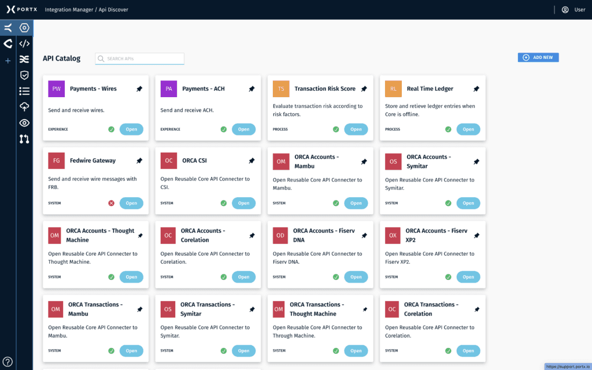Open the ORCA CSI API
Screen dimensions: 592x370
click(243, 203)
